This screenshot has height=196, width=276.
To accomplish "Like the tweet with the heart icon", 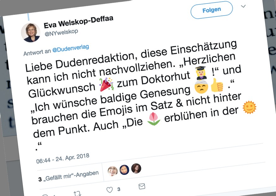I will 109,190.
